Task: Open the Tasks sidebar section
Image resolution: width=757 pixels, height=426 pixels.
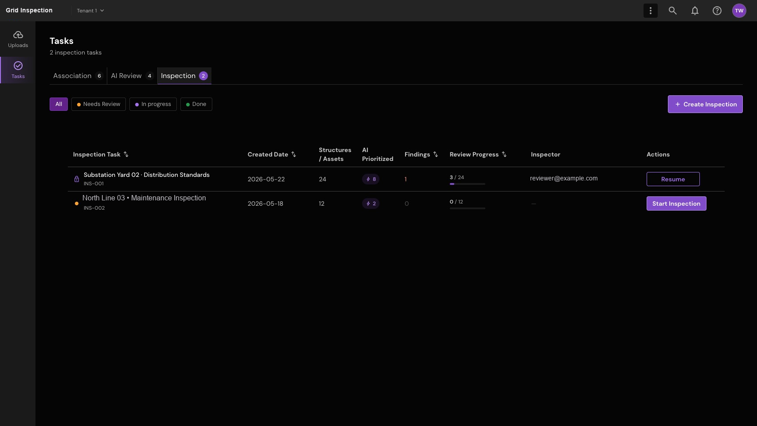Action: tap(18, 70)
